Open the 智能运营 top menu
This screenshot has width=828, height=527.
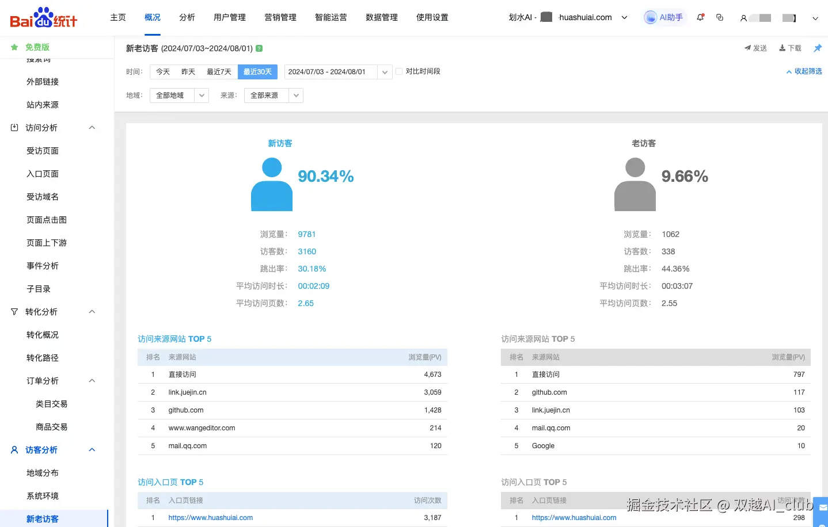[x=331, y=17]
